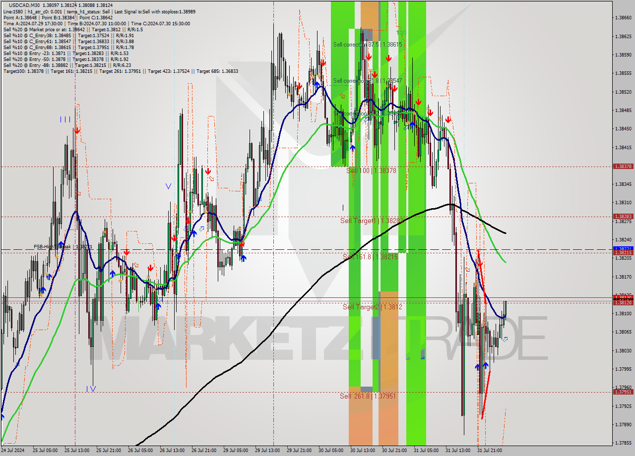Click the red 1.38283 price tag on axis
Screen dimensions: 635x456
[623, 216]
